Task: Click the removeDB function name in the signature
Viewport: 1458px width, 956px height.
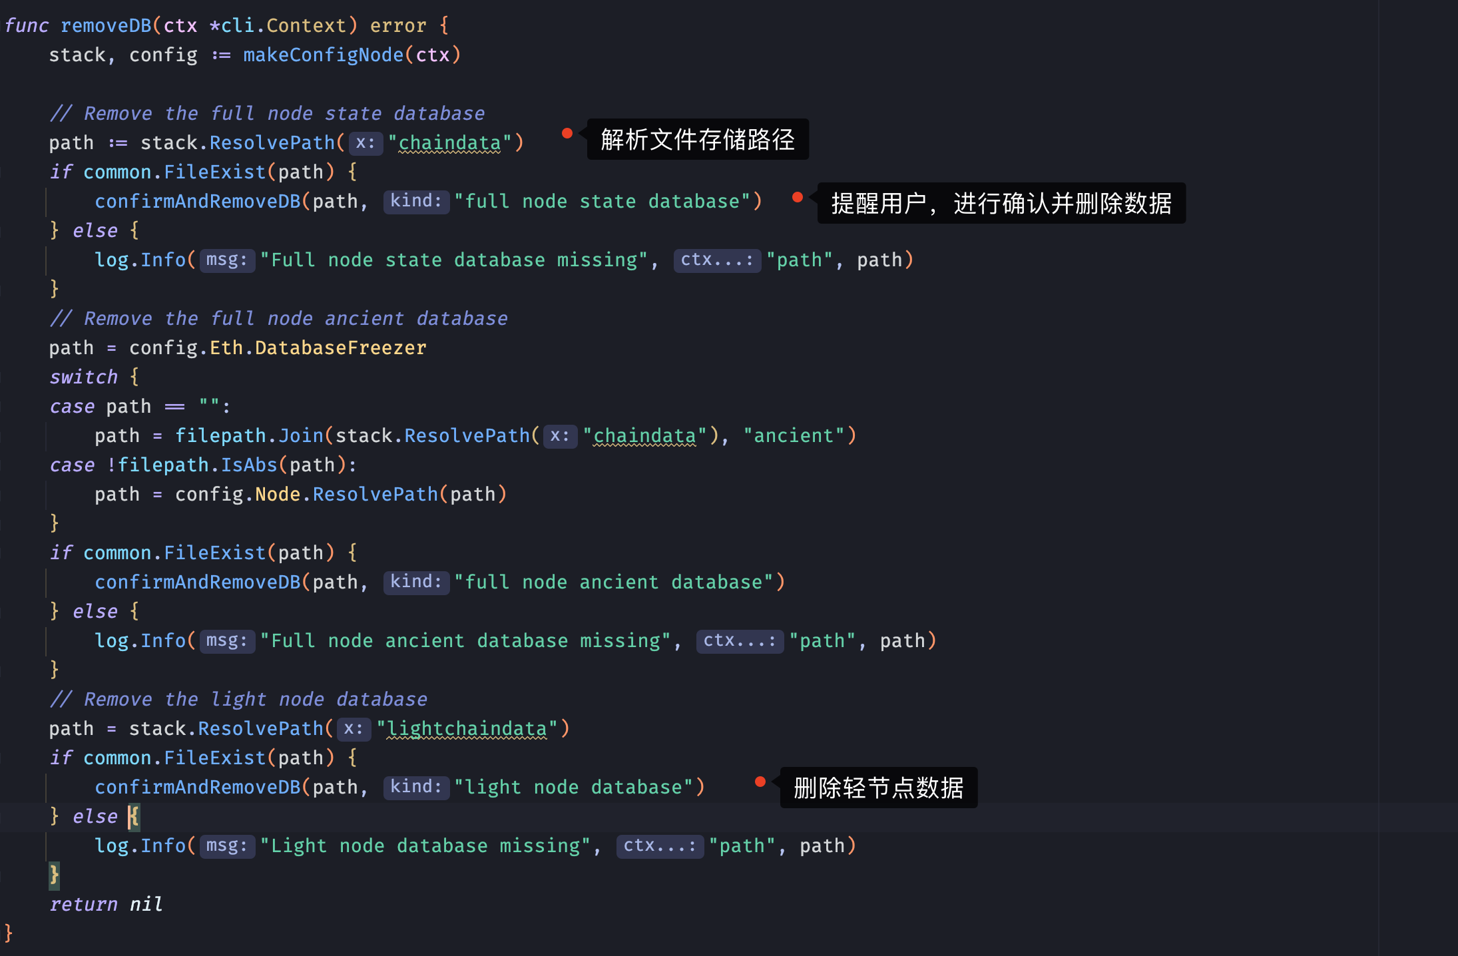Action: pyautogui.click(x=106, y=26)
